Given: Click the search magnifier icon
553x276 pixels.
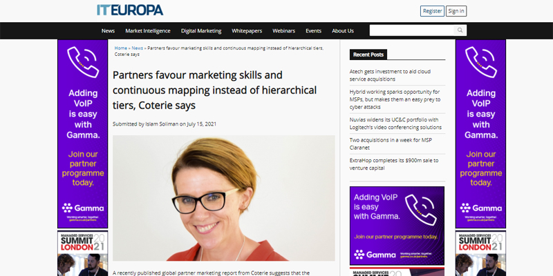Looking at the screenshot, I should click(460, 30).
